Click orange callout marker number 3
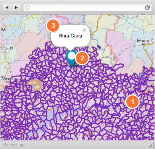This screenshot has height=149, width=155. 53,25
